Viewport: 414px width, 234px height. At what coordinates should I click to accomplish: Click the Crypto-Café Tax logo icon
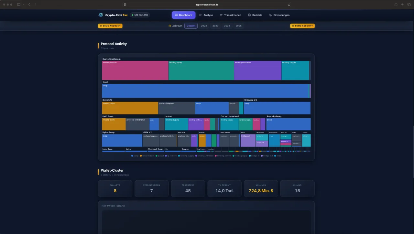pyautogui.click(x=101, y=15)
